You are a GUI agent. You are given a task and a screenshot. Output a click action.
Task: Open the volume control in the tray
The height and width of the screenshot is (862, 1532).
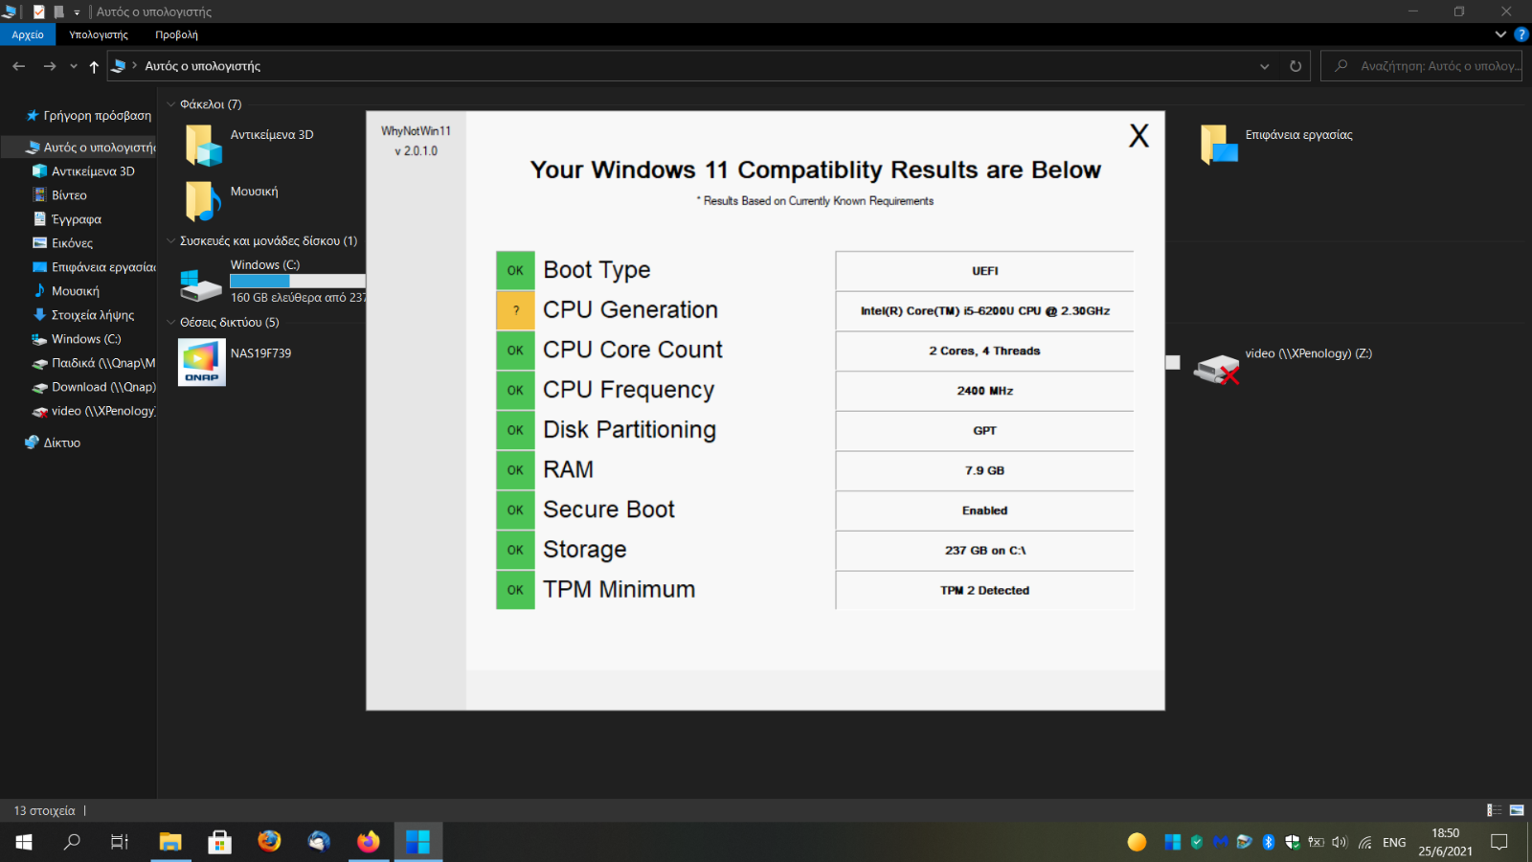point(1340,842)
